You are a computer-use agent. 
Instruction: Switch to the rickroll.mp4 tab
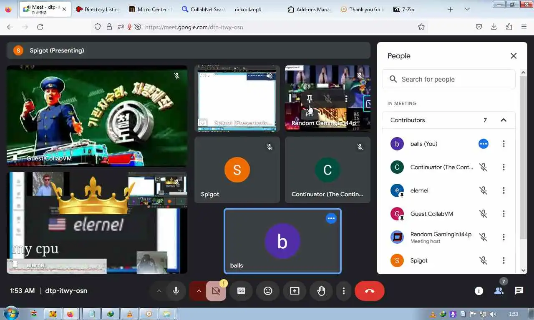pyautogui.click(x=256, y=9)
